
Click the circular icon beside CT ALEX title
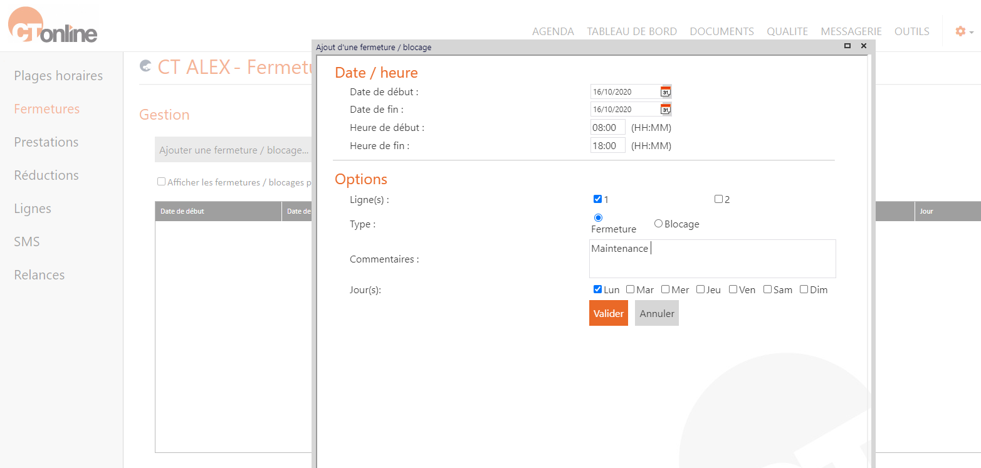[x=145, y=66]
